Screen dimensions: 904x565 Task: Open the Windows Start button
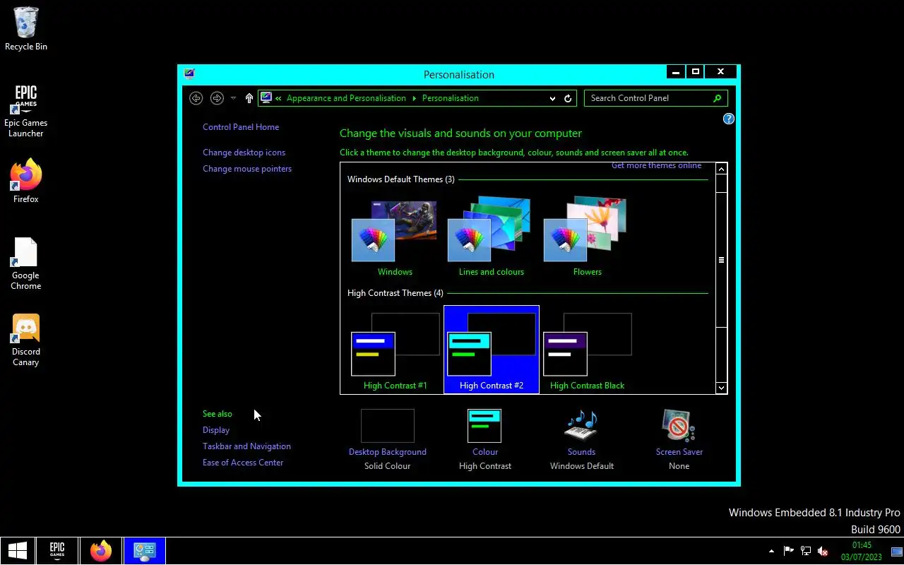tap(18, 551)
